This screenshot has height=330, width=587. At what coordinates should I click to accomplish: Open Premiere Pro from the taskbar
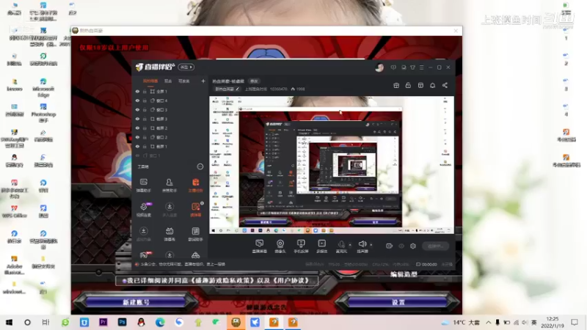(103, 322)
